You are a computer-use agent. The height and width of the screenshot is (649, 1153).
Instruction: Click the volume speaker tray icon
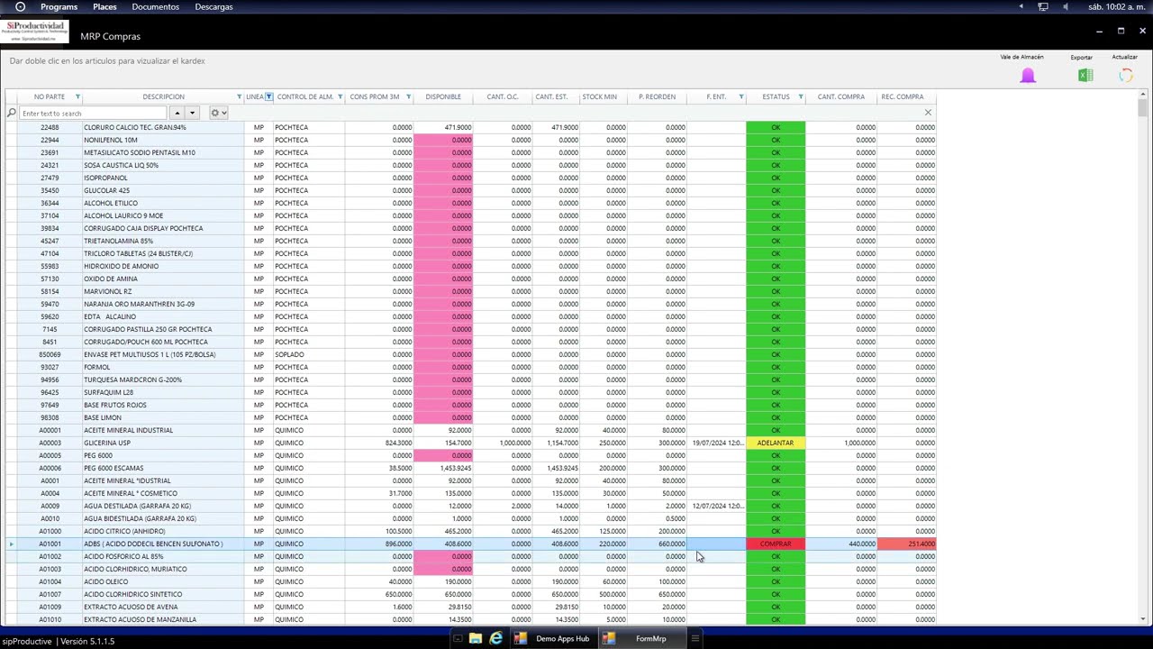(1066, 6)
